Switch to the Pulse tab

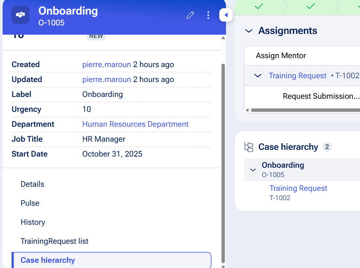[x=30, y=203]
